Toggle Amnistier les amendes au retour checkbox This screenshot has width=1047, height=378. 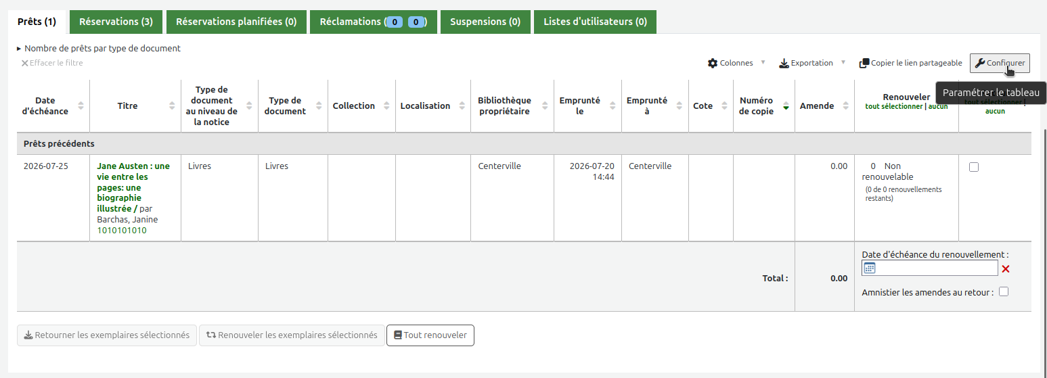[x=1004, y=292]
